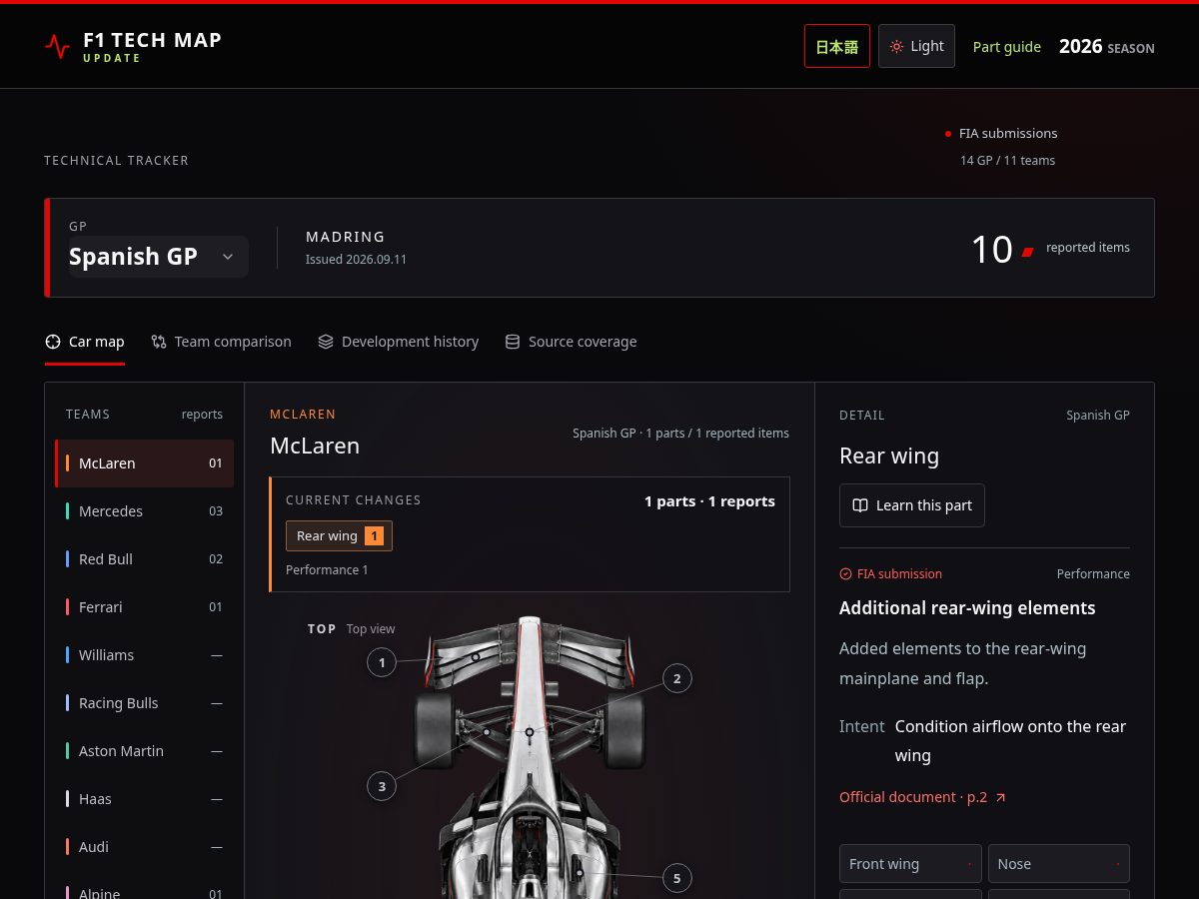Go to the Source coverage tab
Screen dimensions: 1199x899
pyautogui.click(x=571, y=342)
